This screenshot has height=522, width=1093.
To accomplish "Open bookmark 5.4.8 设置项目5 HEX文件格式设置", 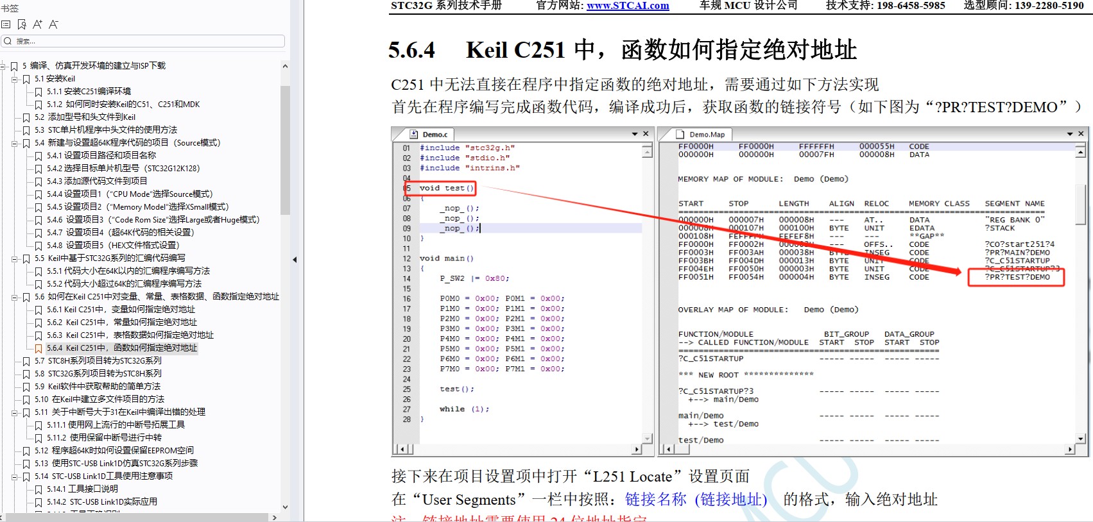I will pyautogui.click(x=113, y=246).
